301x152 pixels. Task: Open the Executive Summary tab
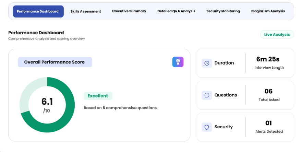click(x=129, y=11)
